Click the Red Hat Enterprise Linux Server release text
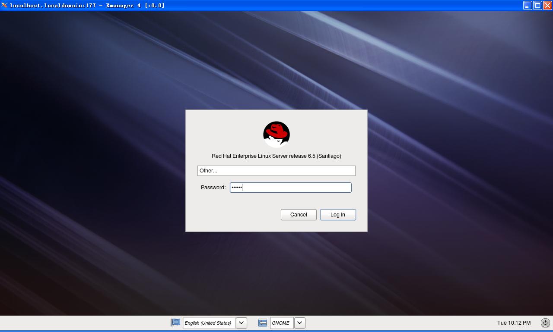553x332 pixels. click(x=276, y=156)
